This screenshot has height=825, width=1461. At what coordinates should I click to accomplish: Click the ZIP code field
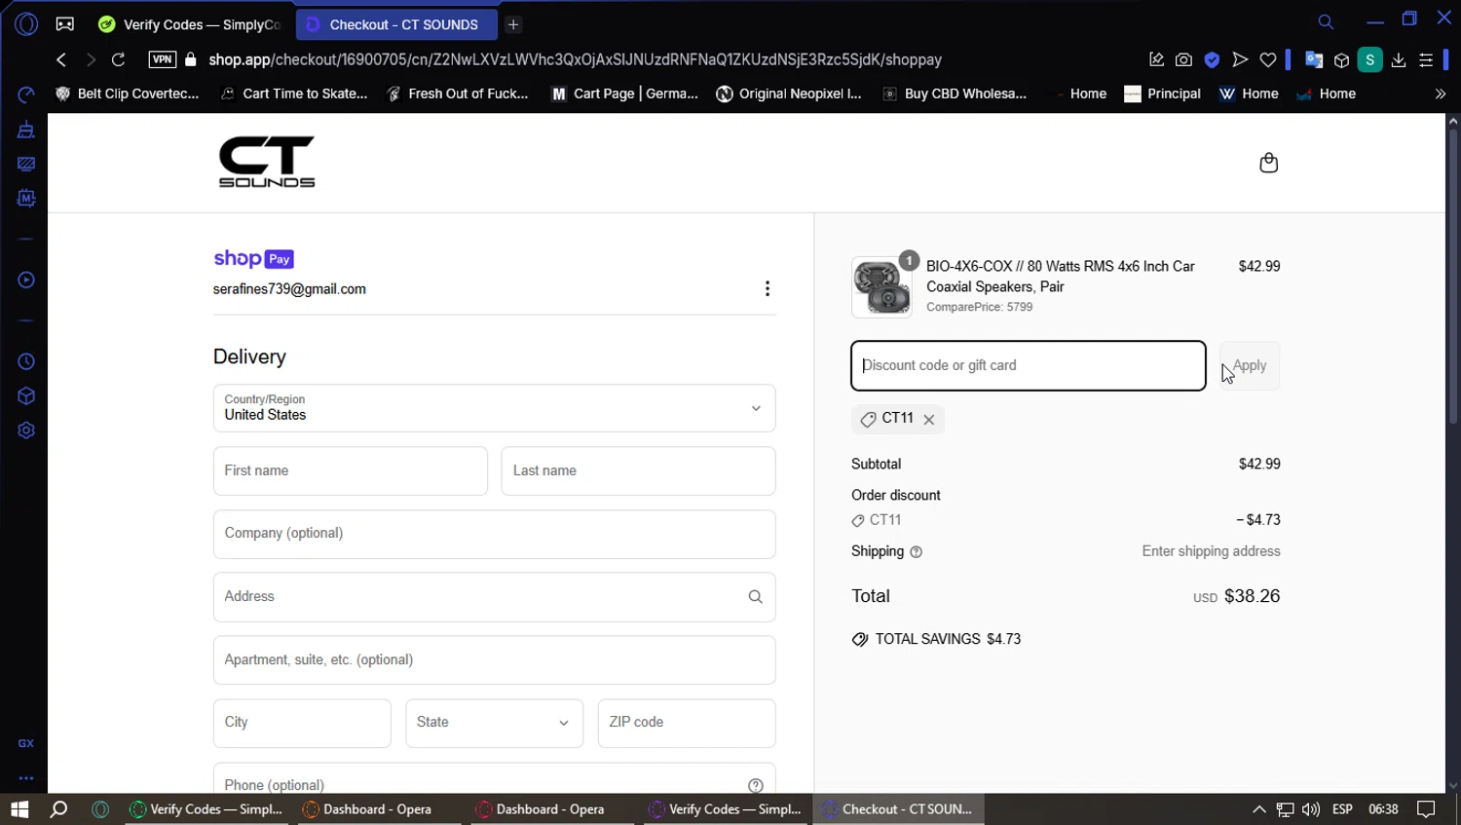687,723
